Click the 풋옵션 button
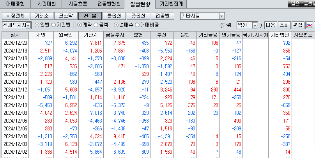 [x=138, y=16]
